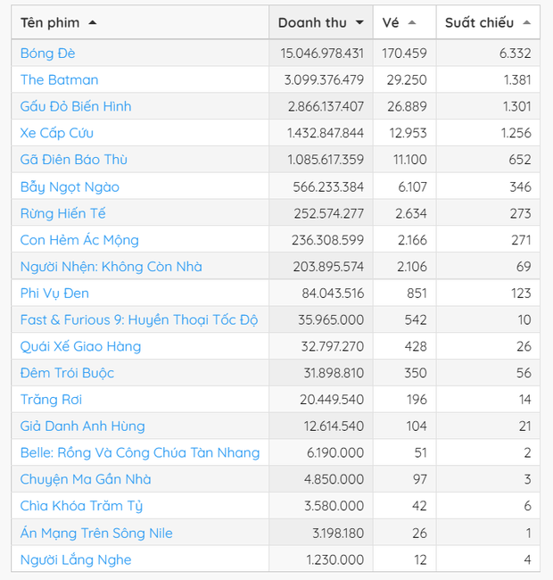The image size is (553, 580).
Task: Click sort arrow beside Vé header
Action: point(411,22)
